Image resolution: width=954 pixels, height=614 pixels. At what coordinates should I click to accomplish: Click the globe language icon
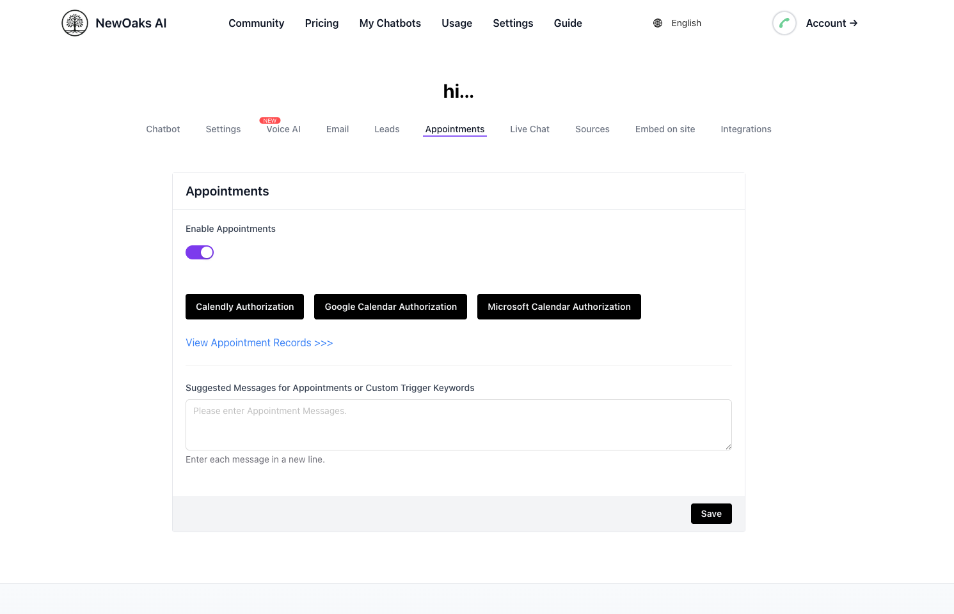pos(658,23)
